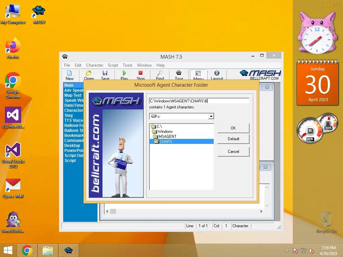Click the Open folder toolbar icon
The width and height of the screenshot is (343, 257).
89,75
